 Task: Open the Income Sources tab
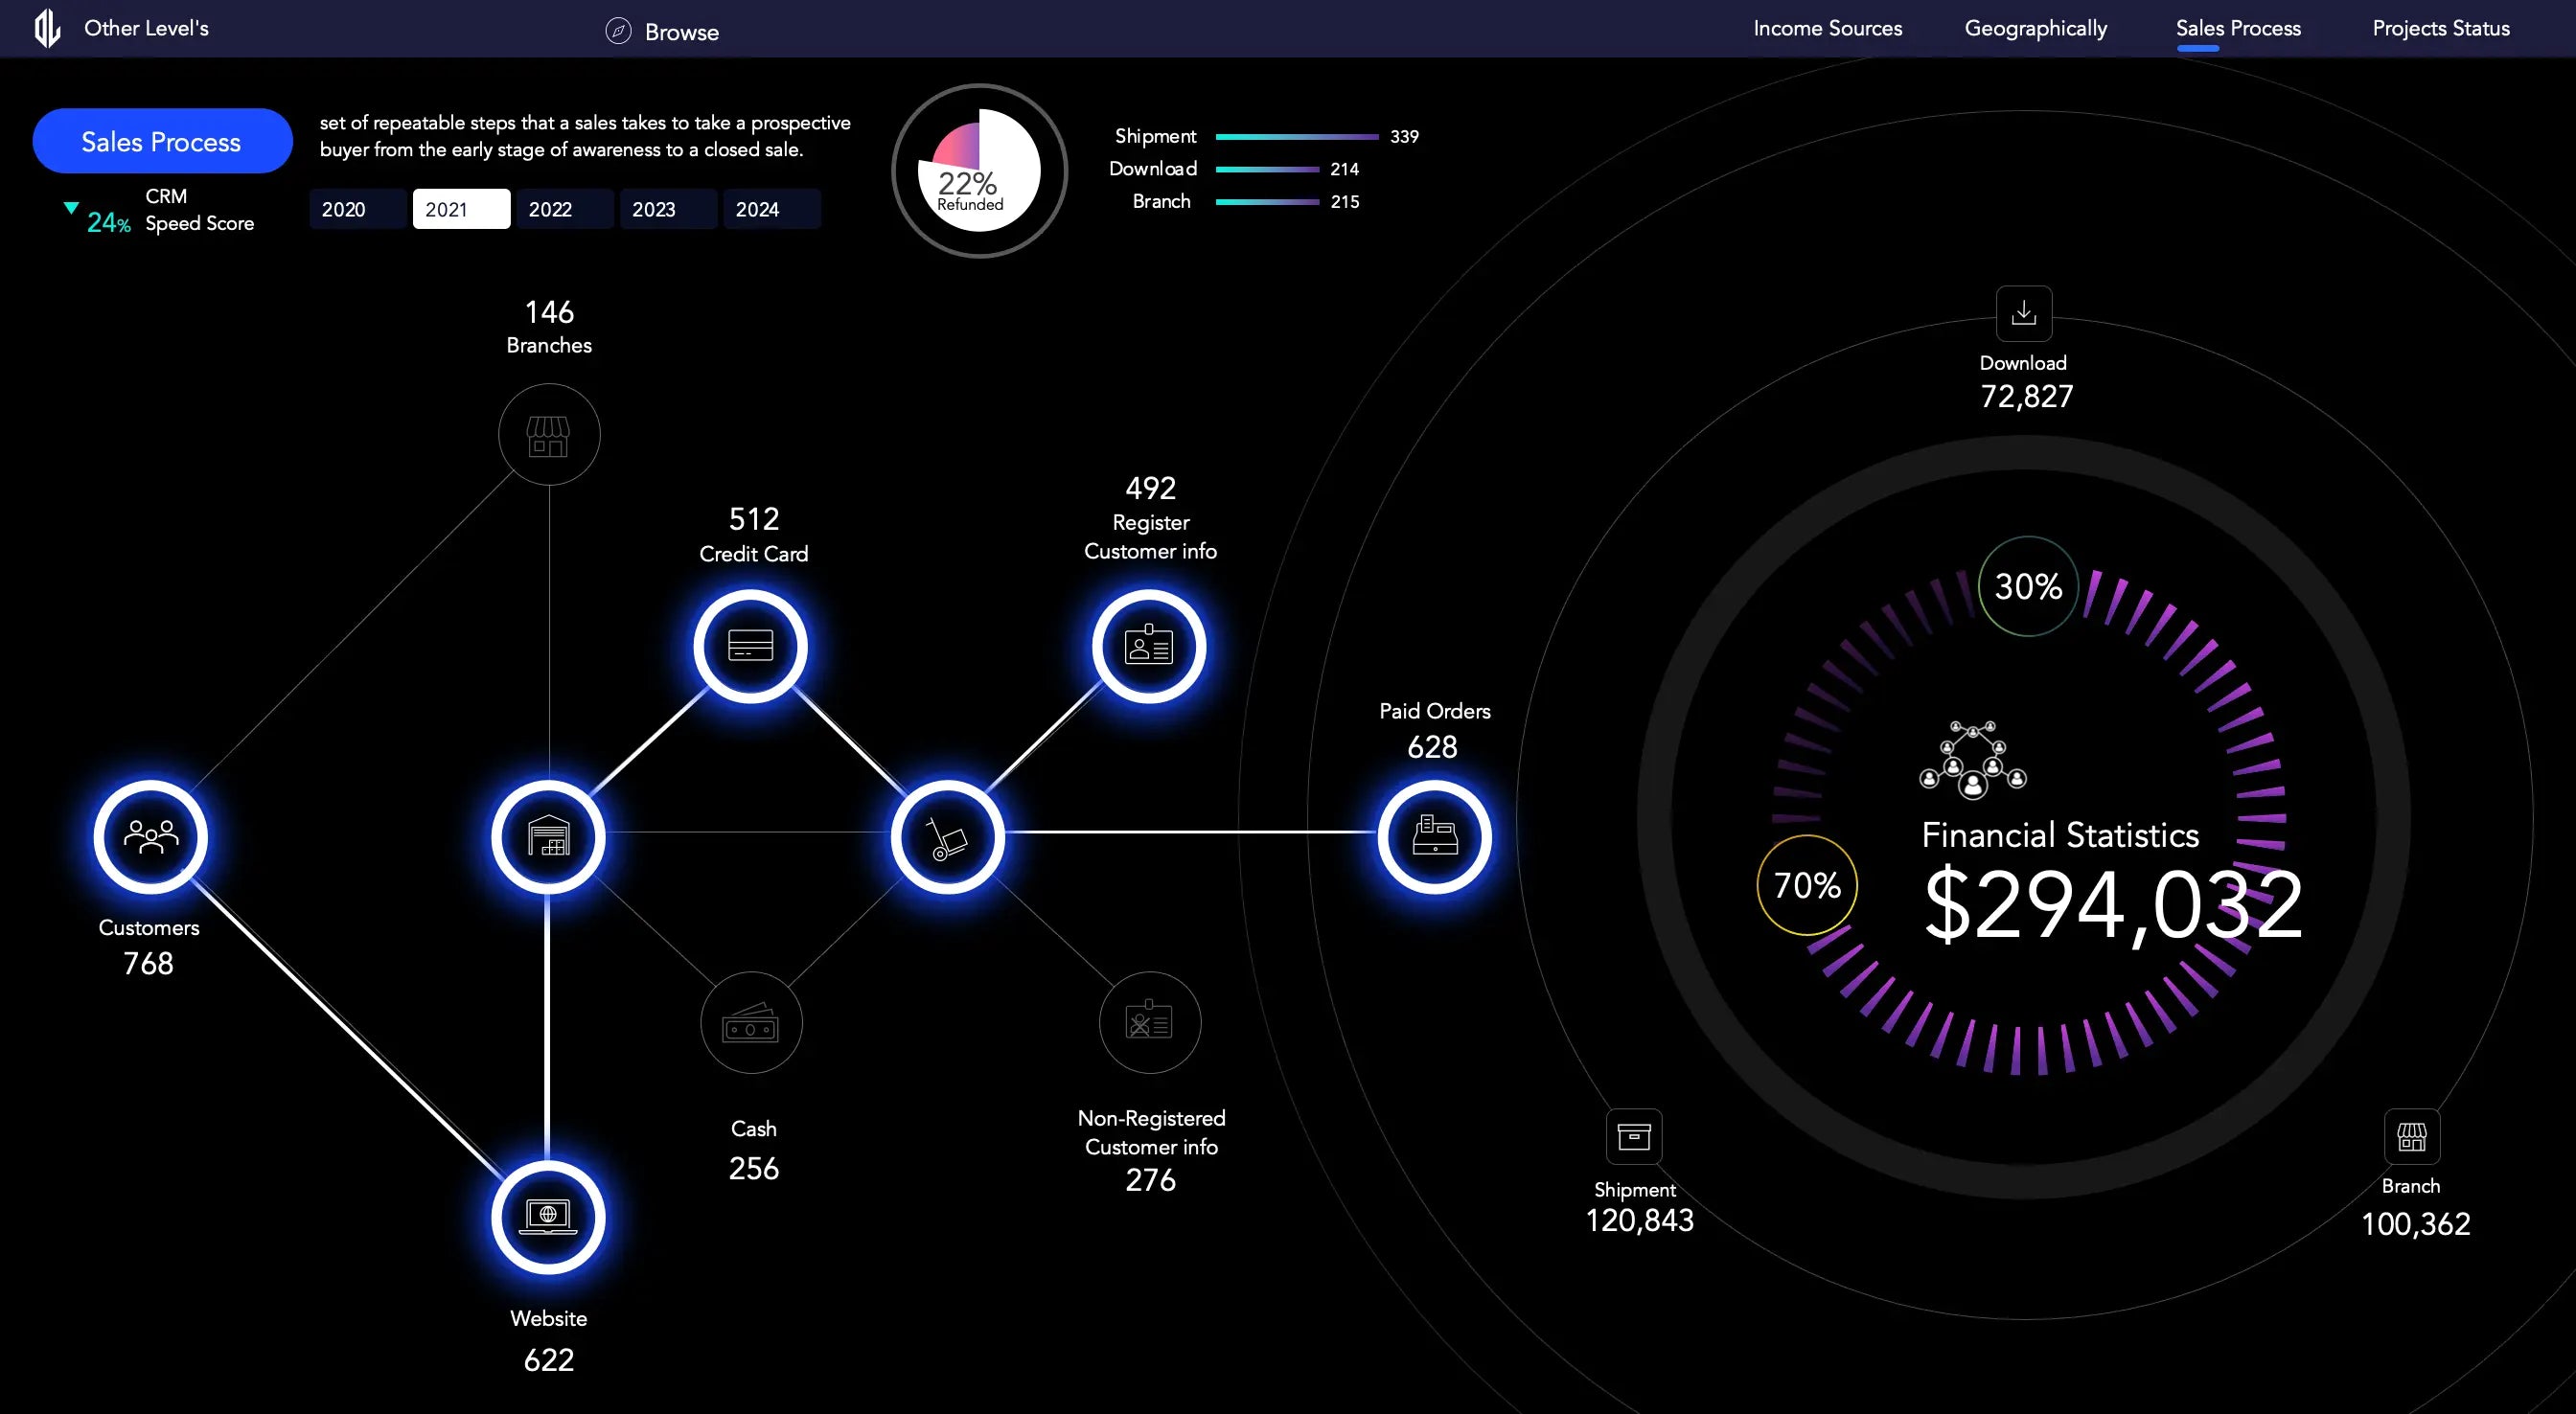coord(1827,28)
